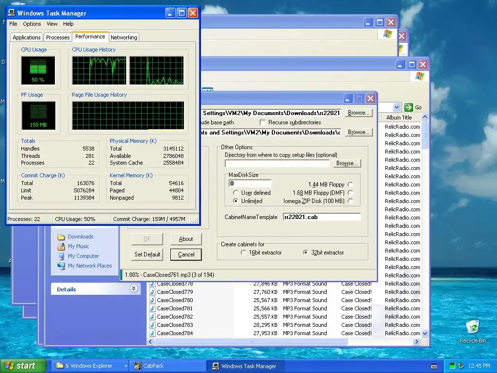This screenshot has width=497, height=373.
Task: Click the first CPU Usage History graph
Action: click(99, 70)
